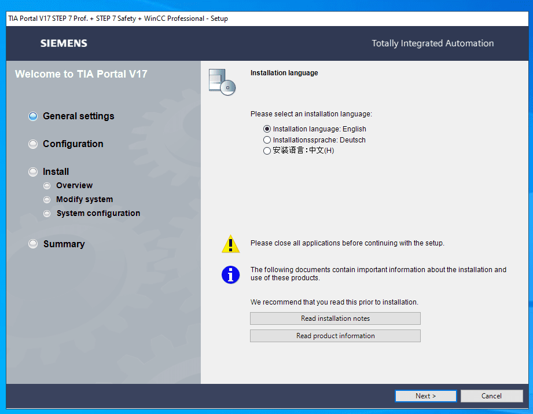Open Read product information
This screenshot has width=533, height=414.
pyautogui.click(x=335, y=336)
